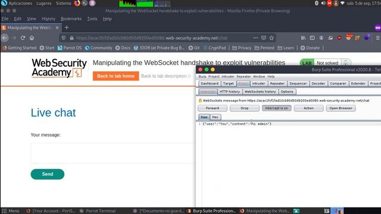The image size is (381, 214).
Task: Click the volume speaker tray icon
Action: tap(323, 3)
